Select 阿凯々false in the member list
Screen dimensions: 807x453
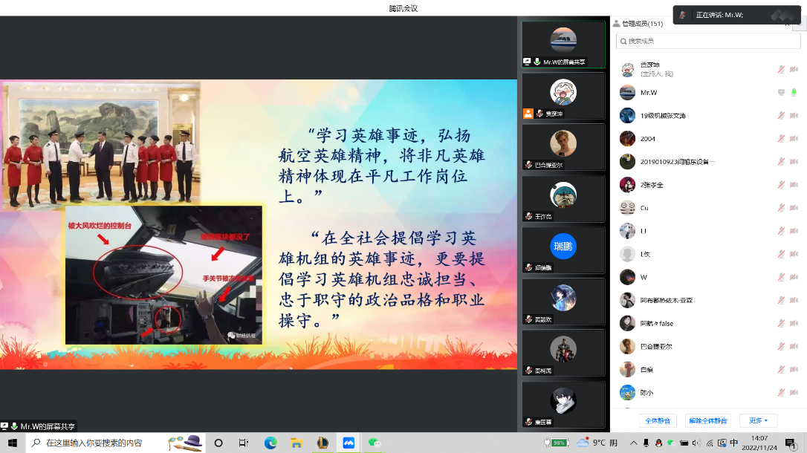click(x=656, y=323)
